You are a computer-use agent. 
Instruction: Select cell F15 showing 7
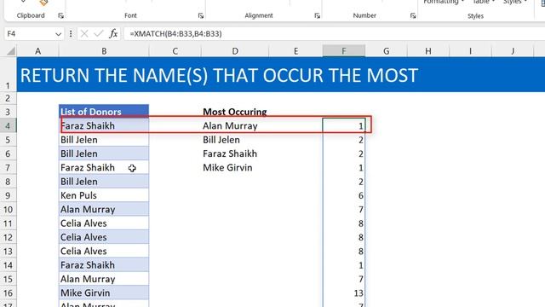pos(344,279)
